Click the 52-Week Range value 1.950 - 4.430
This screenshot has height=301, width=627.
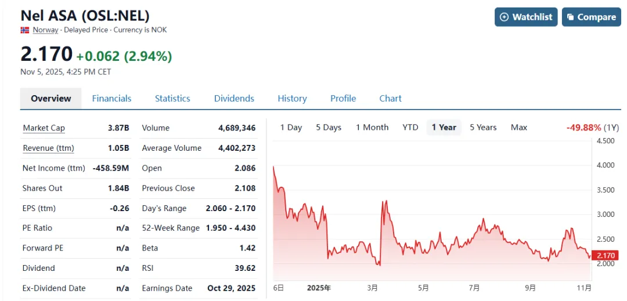pyautogui.click(x=230, y=228)
